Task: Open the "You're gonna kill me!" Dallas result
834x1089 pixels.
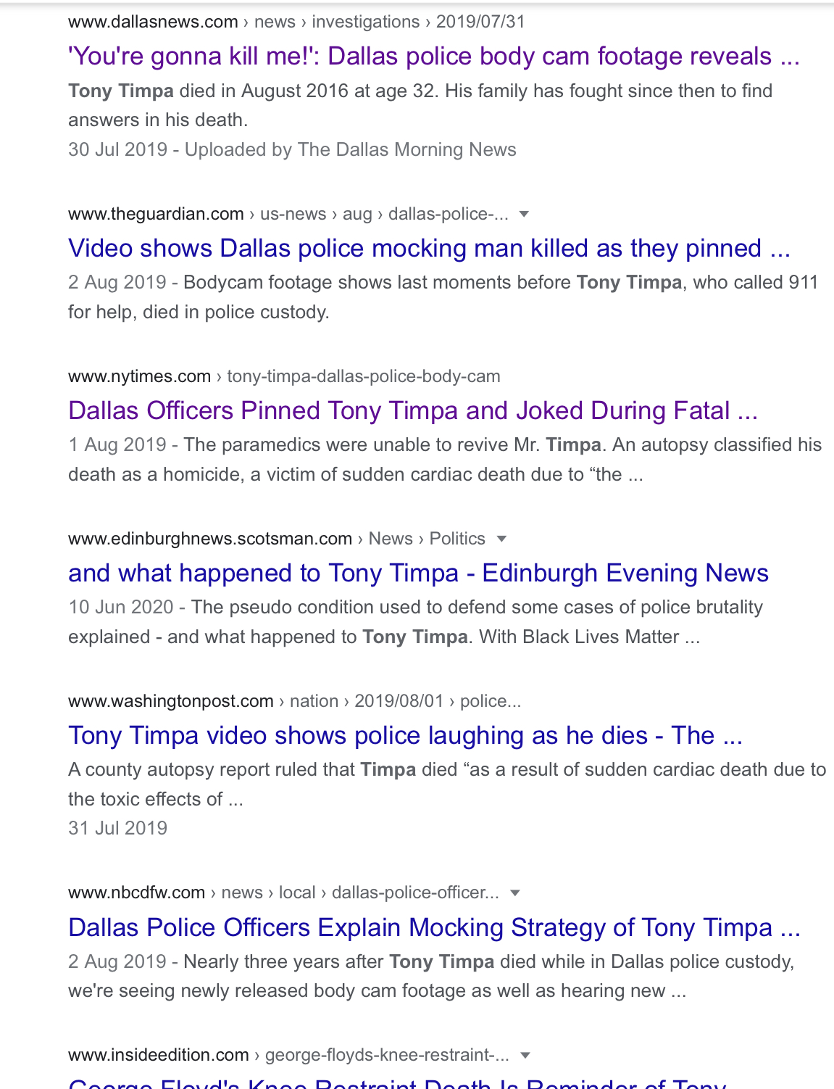Action: tap(433, 57)
